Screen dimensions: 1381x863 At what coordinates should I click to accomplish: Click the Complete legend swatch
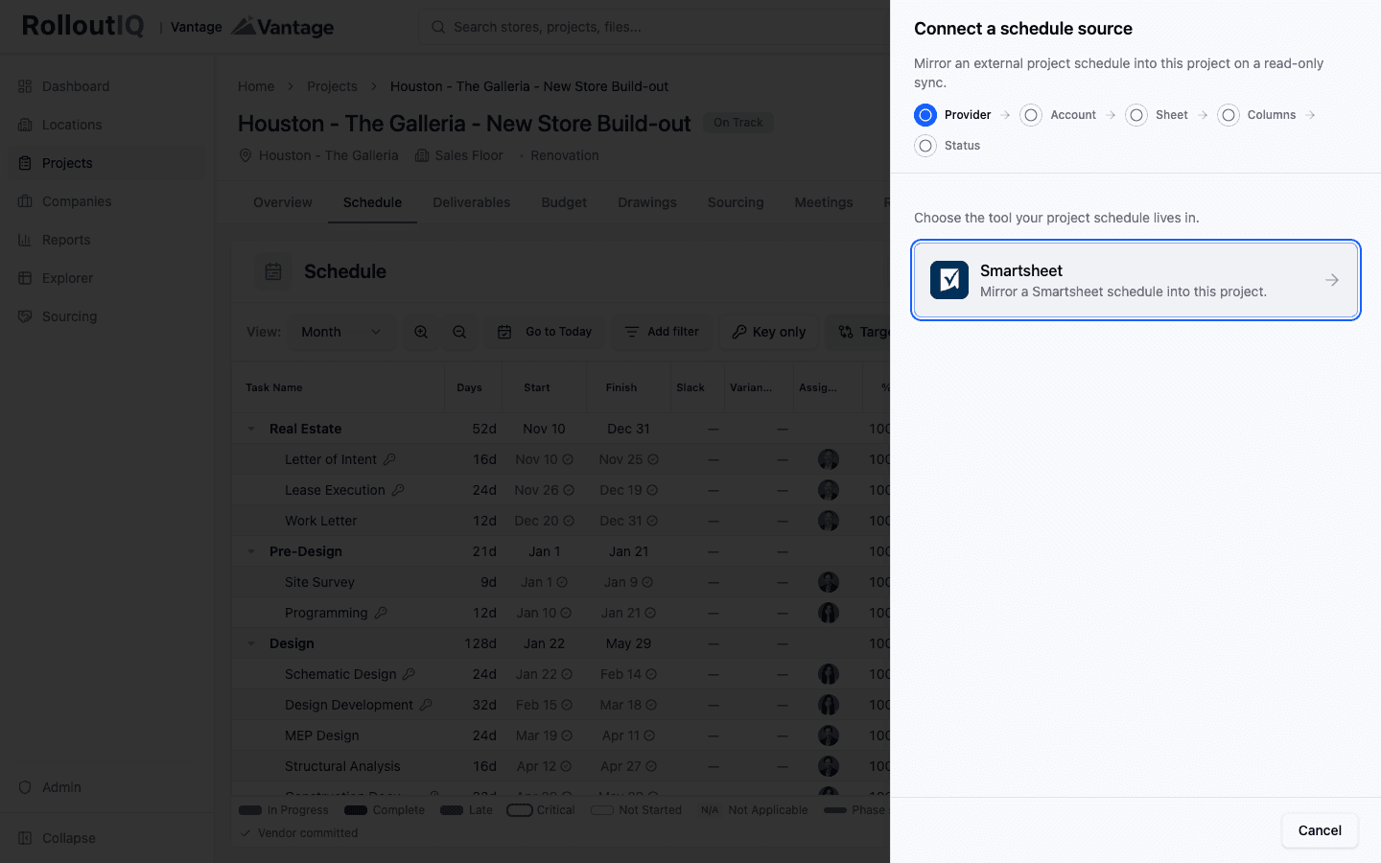click(x=356, y=810)
